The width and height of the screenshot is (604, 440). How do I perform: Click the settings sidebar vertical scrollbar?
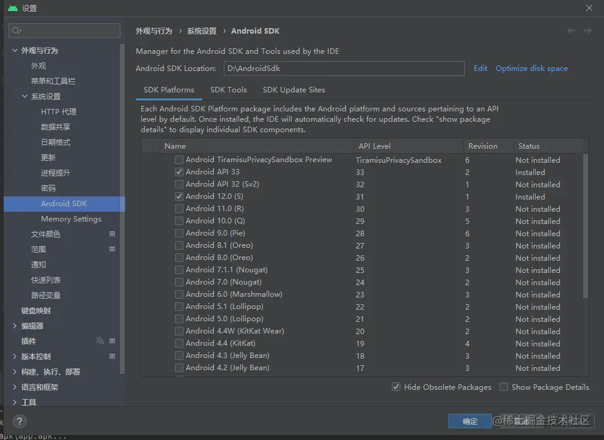[x=122, y=209]
